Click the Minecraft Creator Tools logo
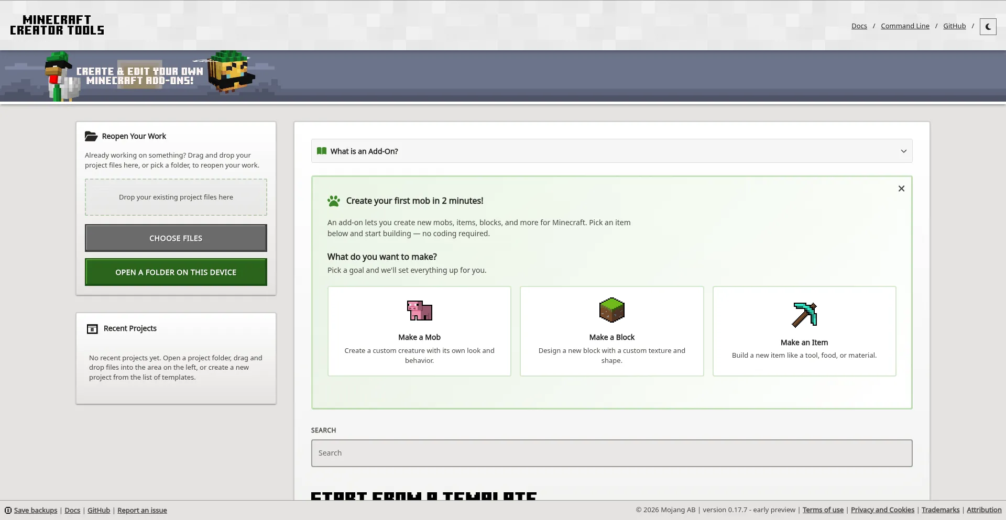This screenshot has height=520, width=1006. coord(57,25)
